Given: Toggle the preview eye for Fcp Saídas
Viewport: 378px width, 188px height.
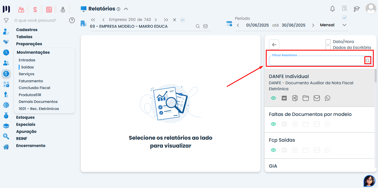Looking at the screenshot, I should pyautogui.click(x=273, y=150).
